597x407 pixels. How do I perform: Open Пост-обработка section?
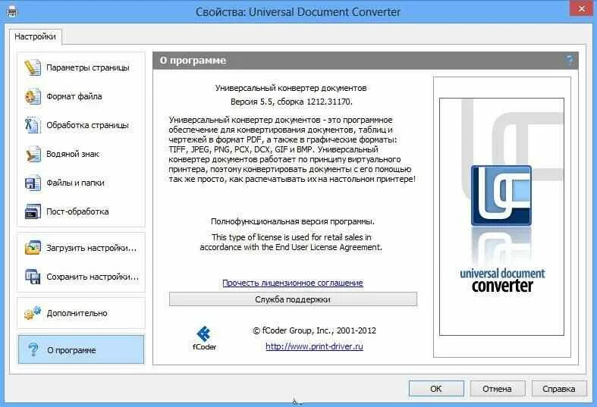tap(80, 211)
